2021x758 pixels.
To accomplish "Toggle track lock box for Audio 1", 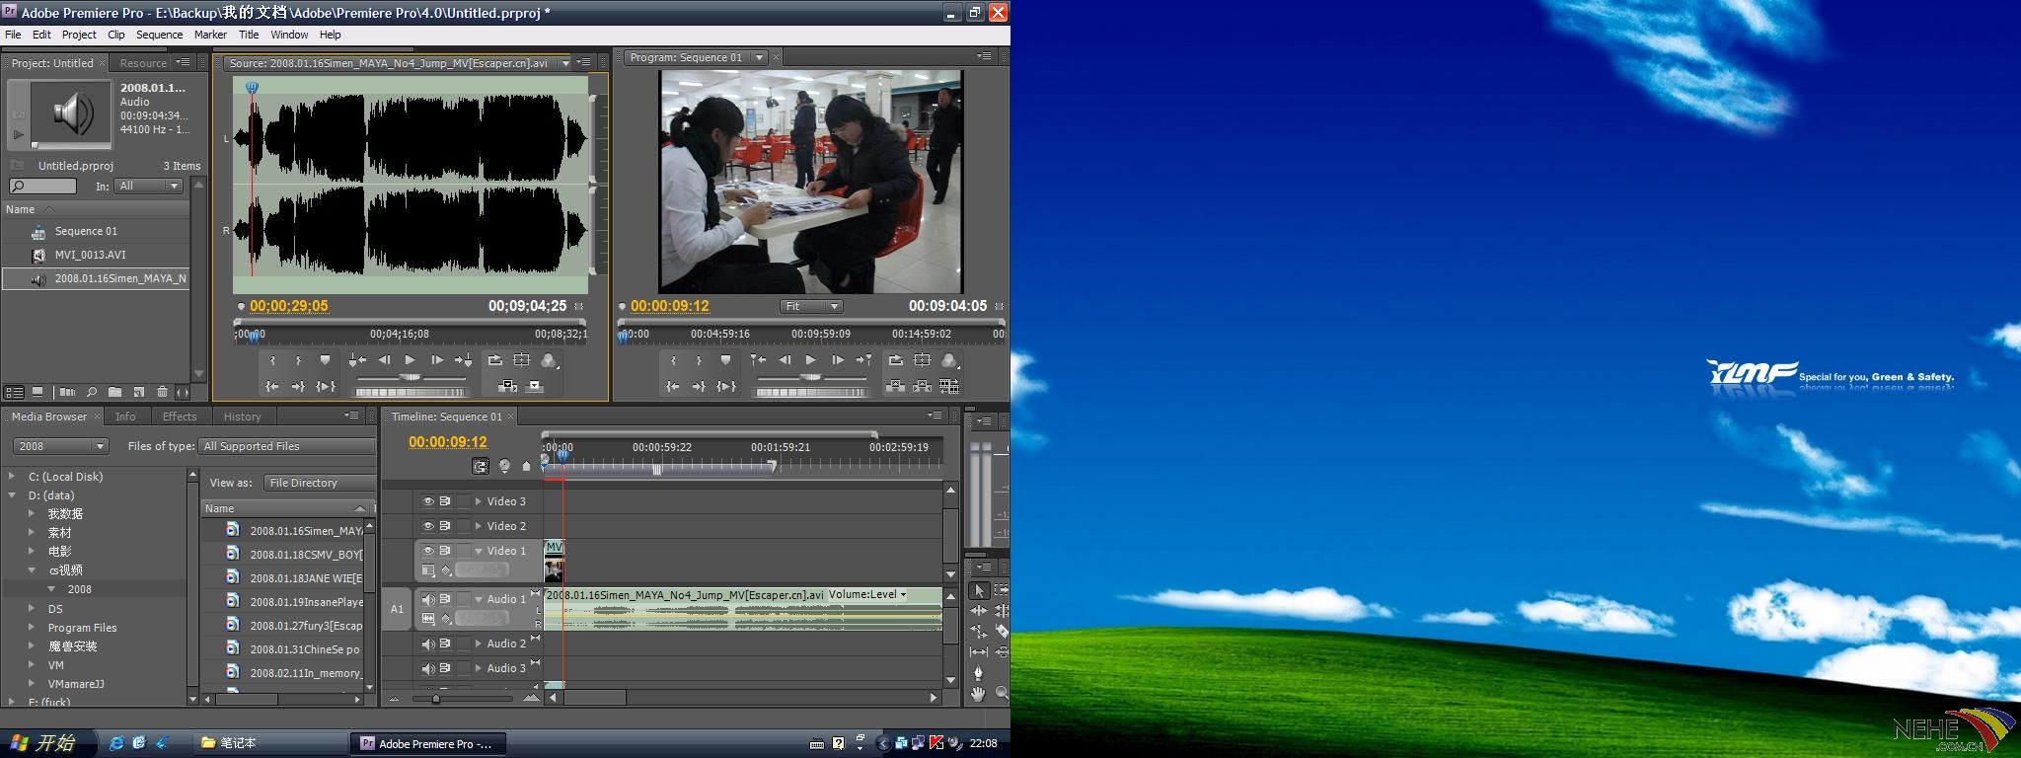I will point(464,599).
